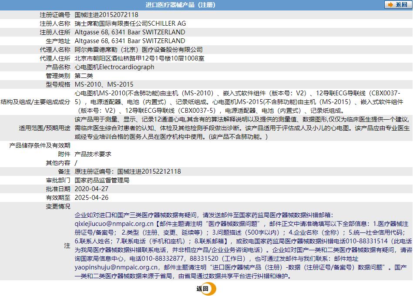The image size is (413, 296).
Task: Click the 注册人住所 address value
Action: [x=130, y=32]
